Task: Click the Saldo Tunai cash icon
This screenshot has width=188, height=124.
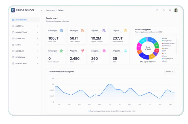Action: pos(61,31)
